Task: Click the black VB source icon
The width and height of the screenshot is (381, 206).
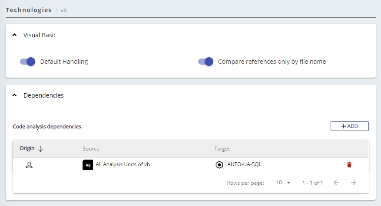Action: 88,165
